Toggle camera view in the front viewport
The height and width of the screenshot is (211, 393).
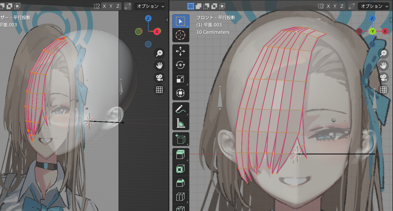[x=384, y=77]
